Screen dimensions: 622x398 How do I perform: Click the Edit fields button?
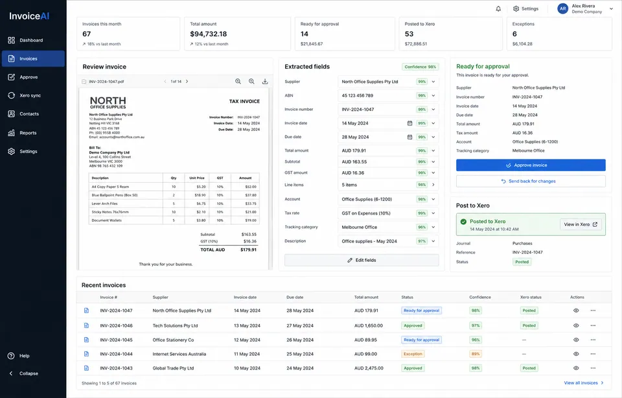(362, 261)
